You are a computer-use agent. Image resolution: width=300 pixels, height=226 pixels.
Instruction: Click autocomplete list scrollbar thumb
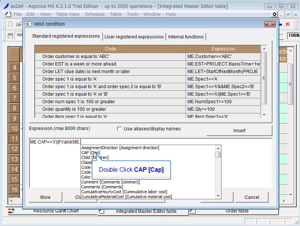click(x=218, y=154)
